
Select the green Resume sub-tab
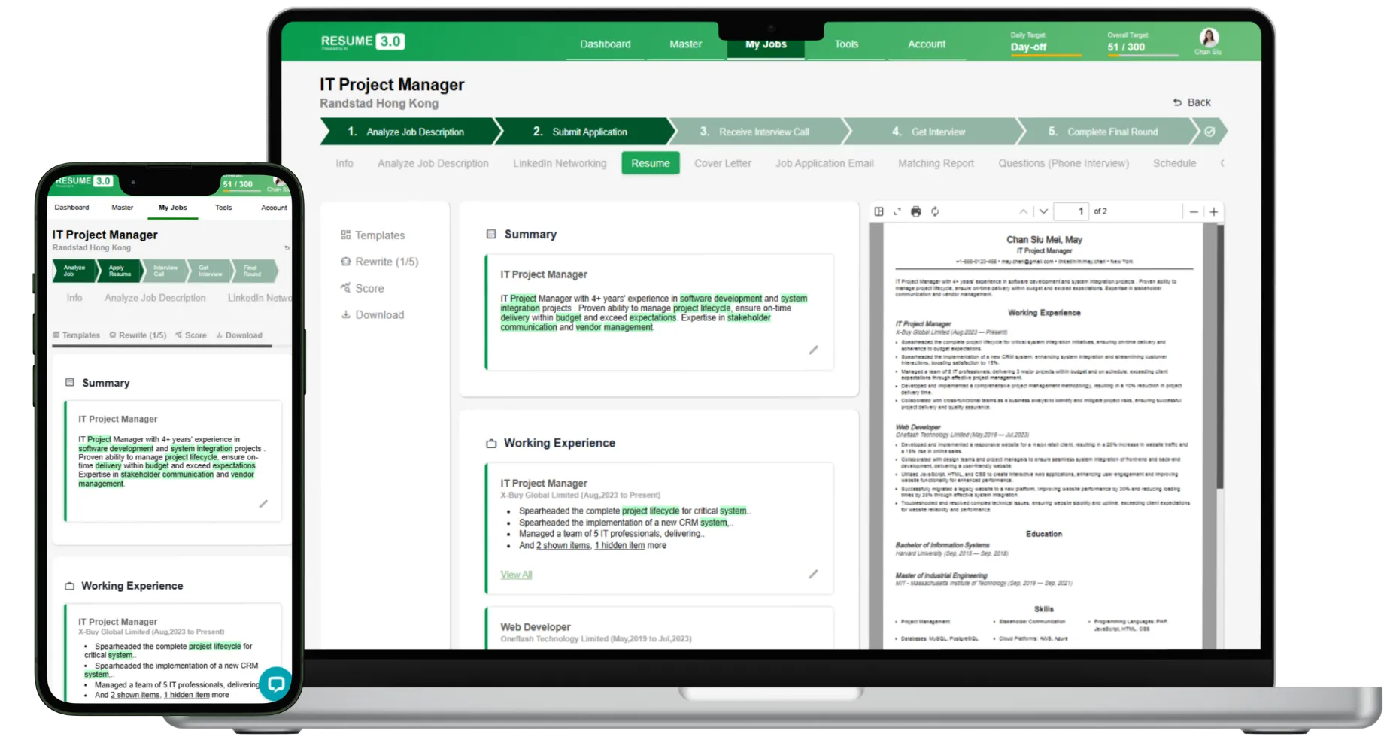pyautogui.click(x=651, y=163)
